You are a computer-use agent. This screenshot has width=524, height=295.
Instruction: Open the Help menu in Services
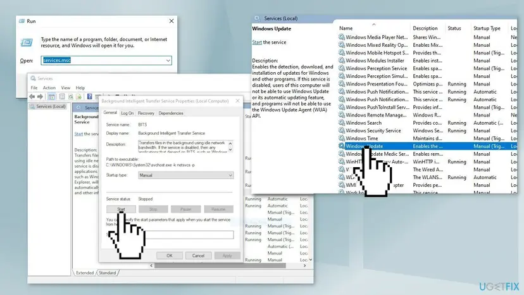[80, 87]
